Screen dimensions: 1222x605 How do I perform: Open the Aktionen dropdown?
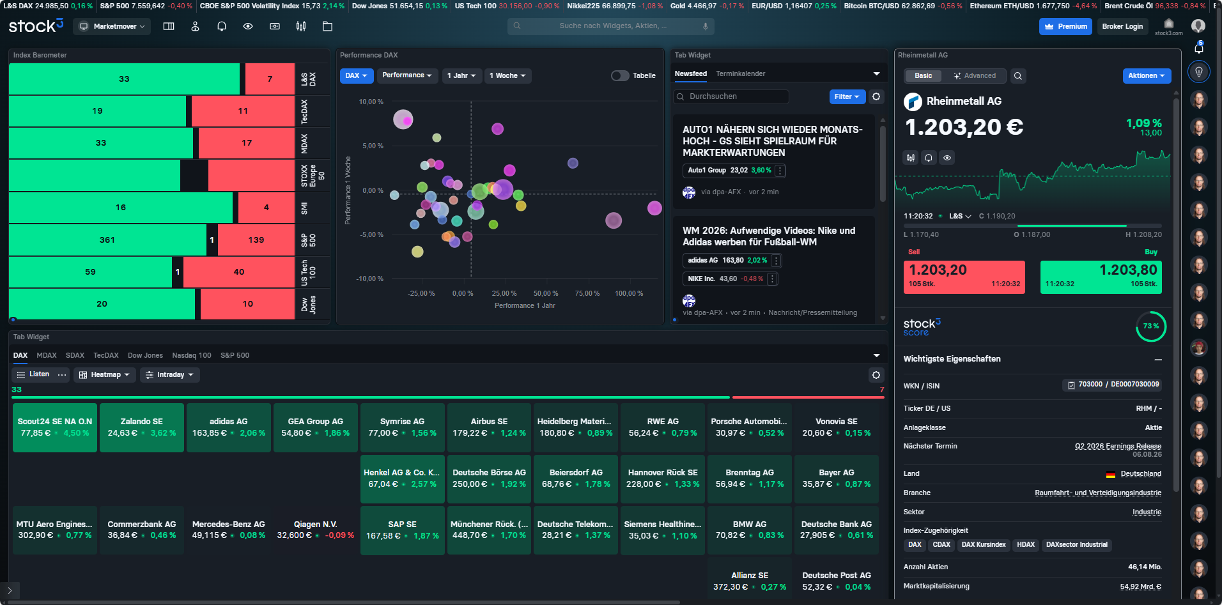pos(1147,76)
